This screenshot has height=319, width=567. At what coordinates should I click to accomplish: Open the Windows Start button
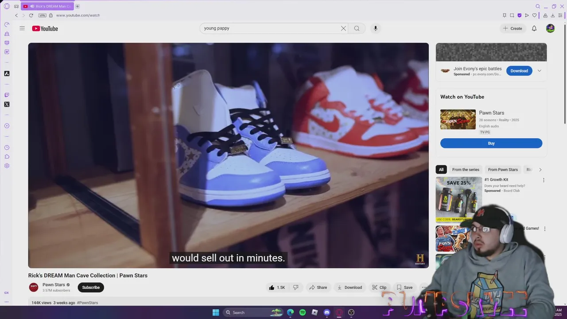tap(216, 312)
